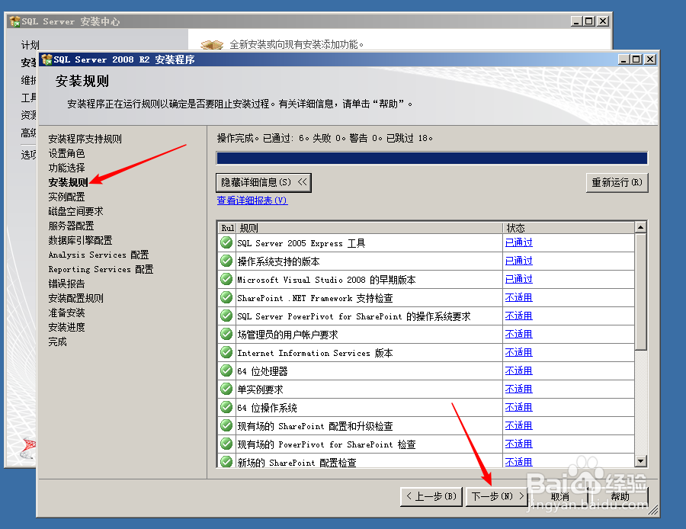Screen dimensions: 686x529
Task: Click status summary 操作完成。已通过: 6
Action: (264, 138)
